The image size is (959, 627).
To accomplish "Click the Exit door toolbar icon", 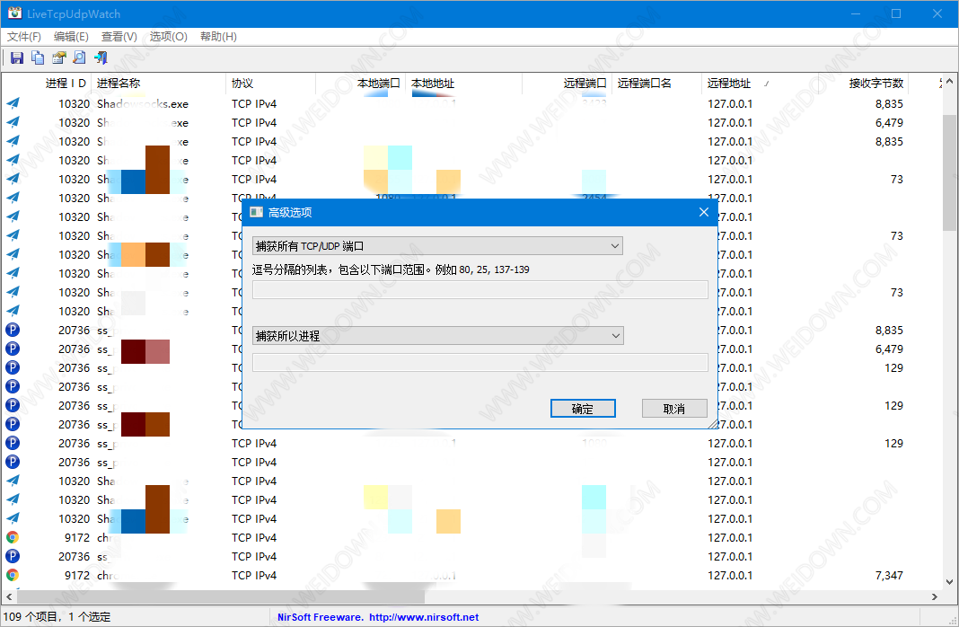I will 101,57.
